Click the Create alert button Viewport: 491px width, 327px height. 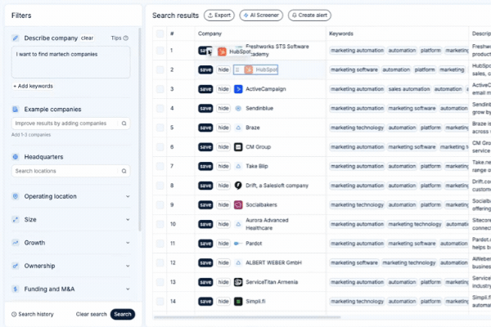tap(309, 16)
